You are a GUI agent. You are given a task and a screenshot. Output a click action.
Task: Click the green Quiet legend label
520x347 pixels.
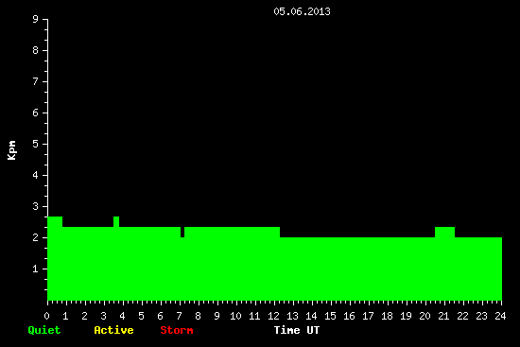[x=44, y=330]
